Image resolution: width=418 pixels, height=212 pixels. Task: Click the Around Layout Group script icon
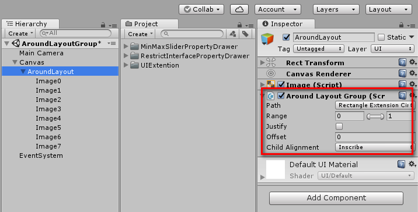pyautogui.click(x=271, y=96)
